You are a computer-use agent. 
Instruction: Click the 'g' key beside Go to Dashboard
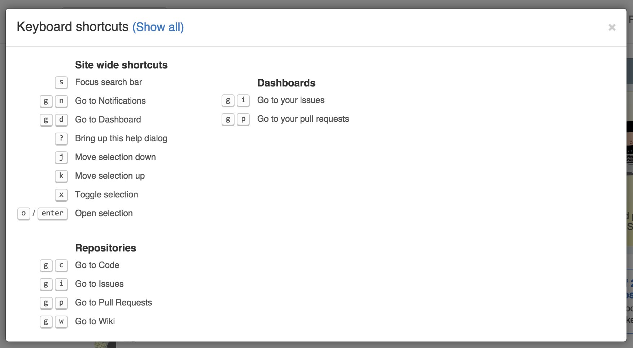click(x=46, y=120)
